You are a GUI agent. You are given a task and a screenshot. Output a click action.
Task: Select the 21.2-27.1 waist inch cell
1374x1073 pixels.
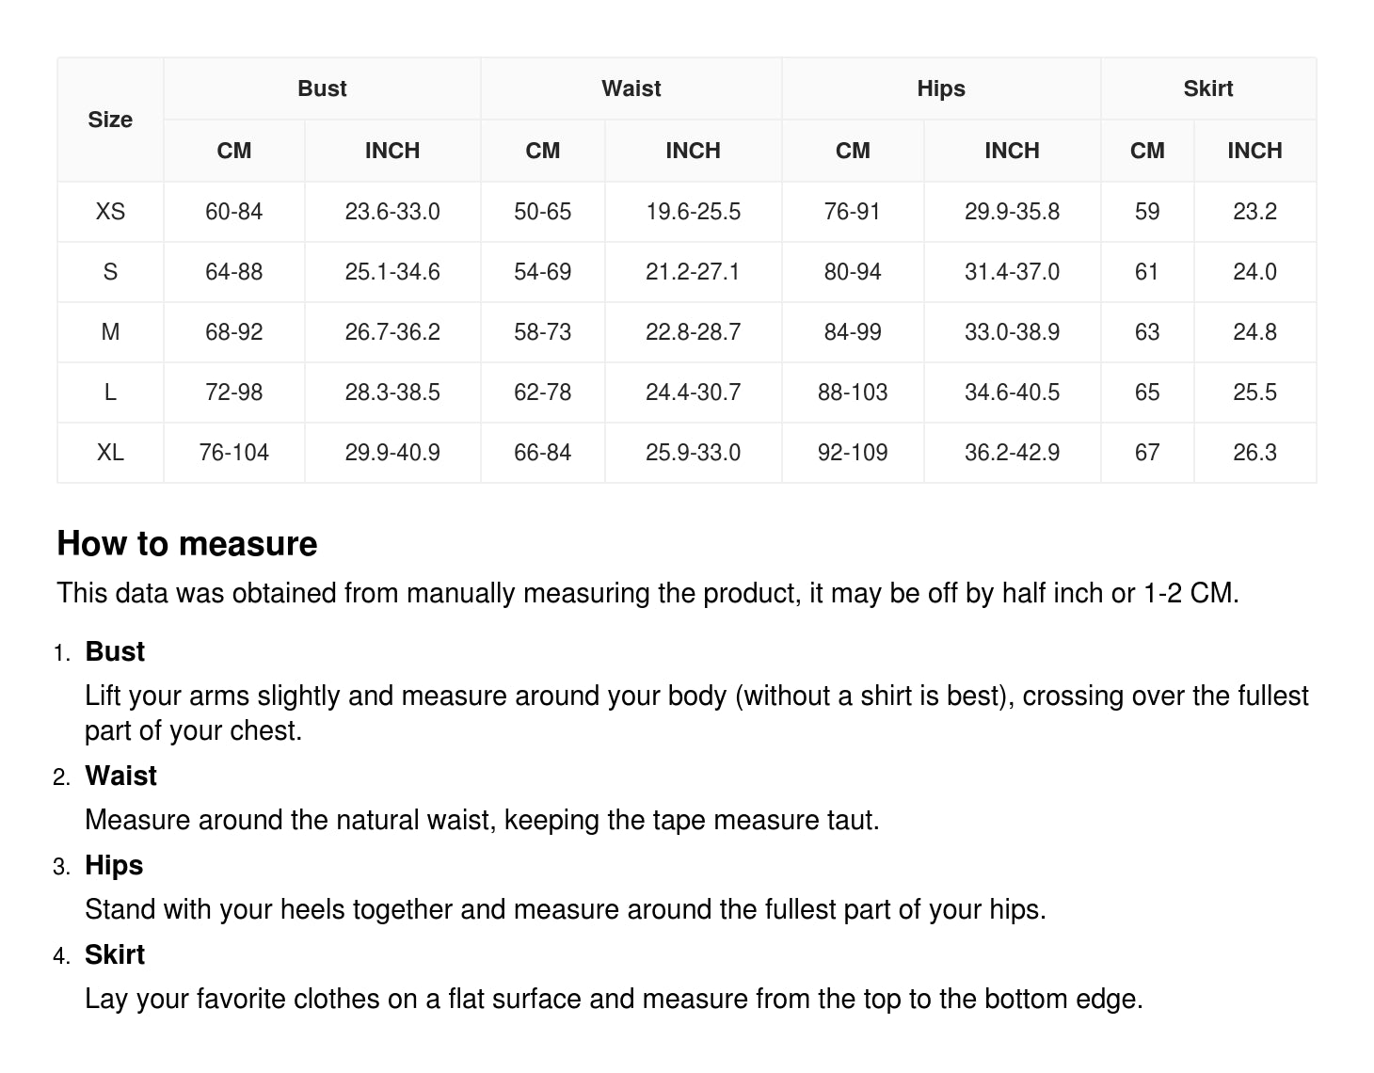[x=693, y=272]
